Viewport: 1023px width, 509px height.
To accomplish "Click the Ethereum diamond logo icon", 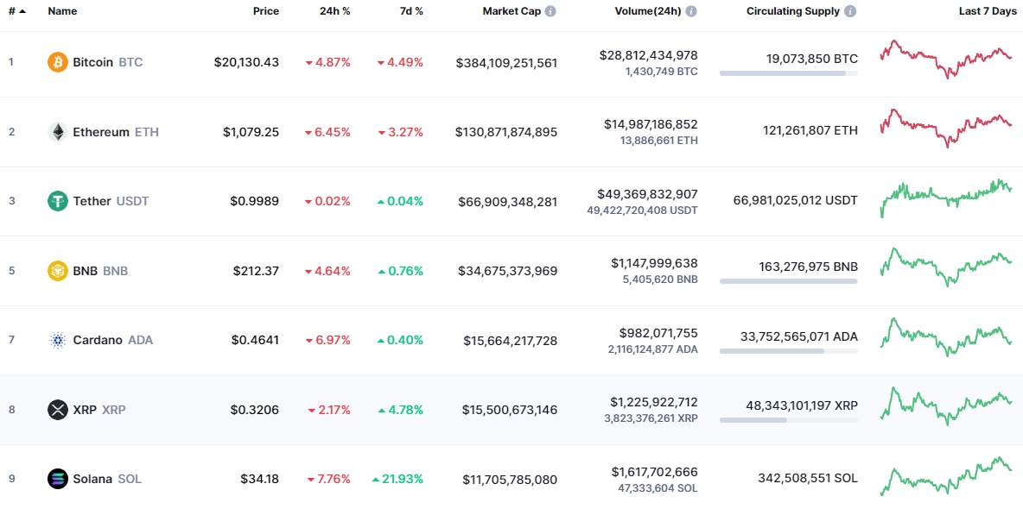I will pos(57,132).
